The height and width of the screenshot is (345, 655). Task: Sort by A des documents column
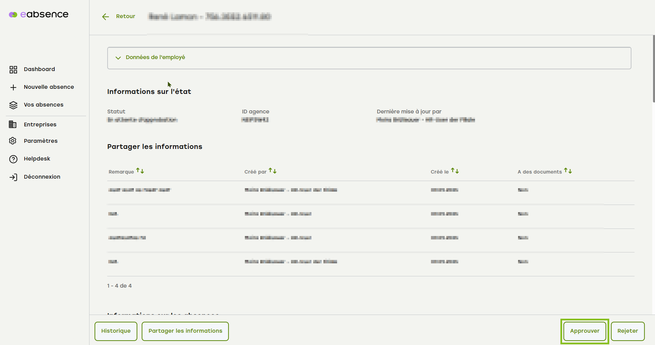pyautogui.click(x=568, y=171)
